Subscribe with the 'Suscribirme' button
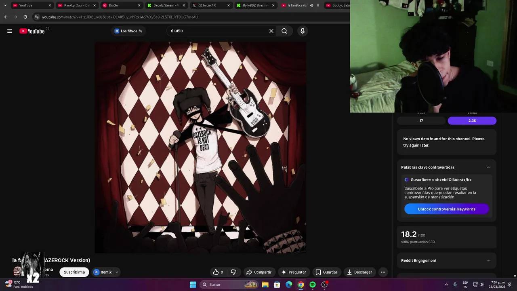The height and width of the screenshot is (291, 517). pyautogui.click(x=74, y=272)
